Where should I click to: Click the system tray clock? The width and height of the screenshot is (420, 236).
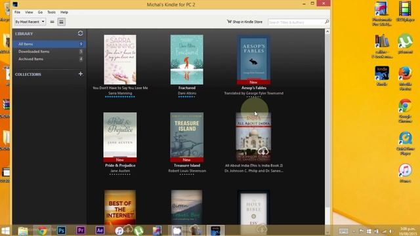pyautogui.click(x=408, y=231)
